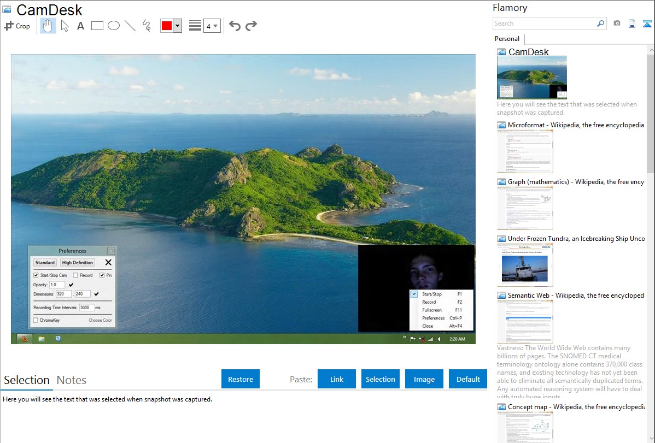Click the apply checkmark beside the Dimensions fields
This screenshot has height=443, width=655.
[96, 294]
